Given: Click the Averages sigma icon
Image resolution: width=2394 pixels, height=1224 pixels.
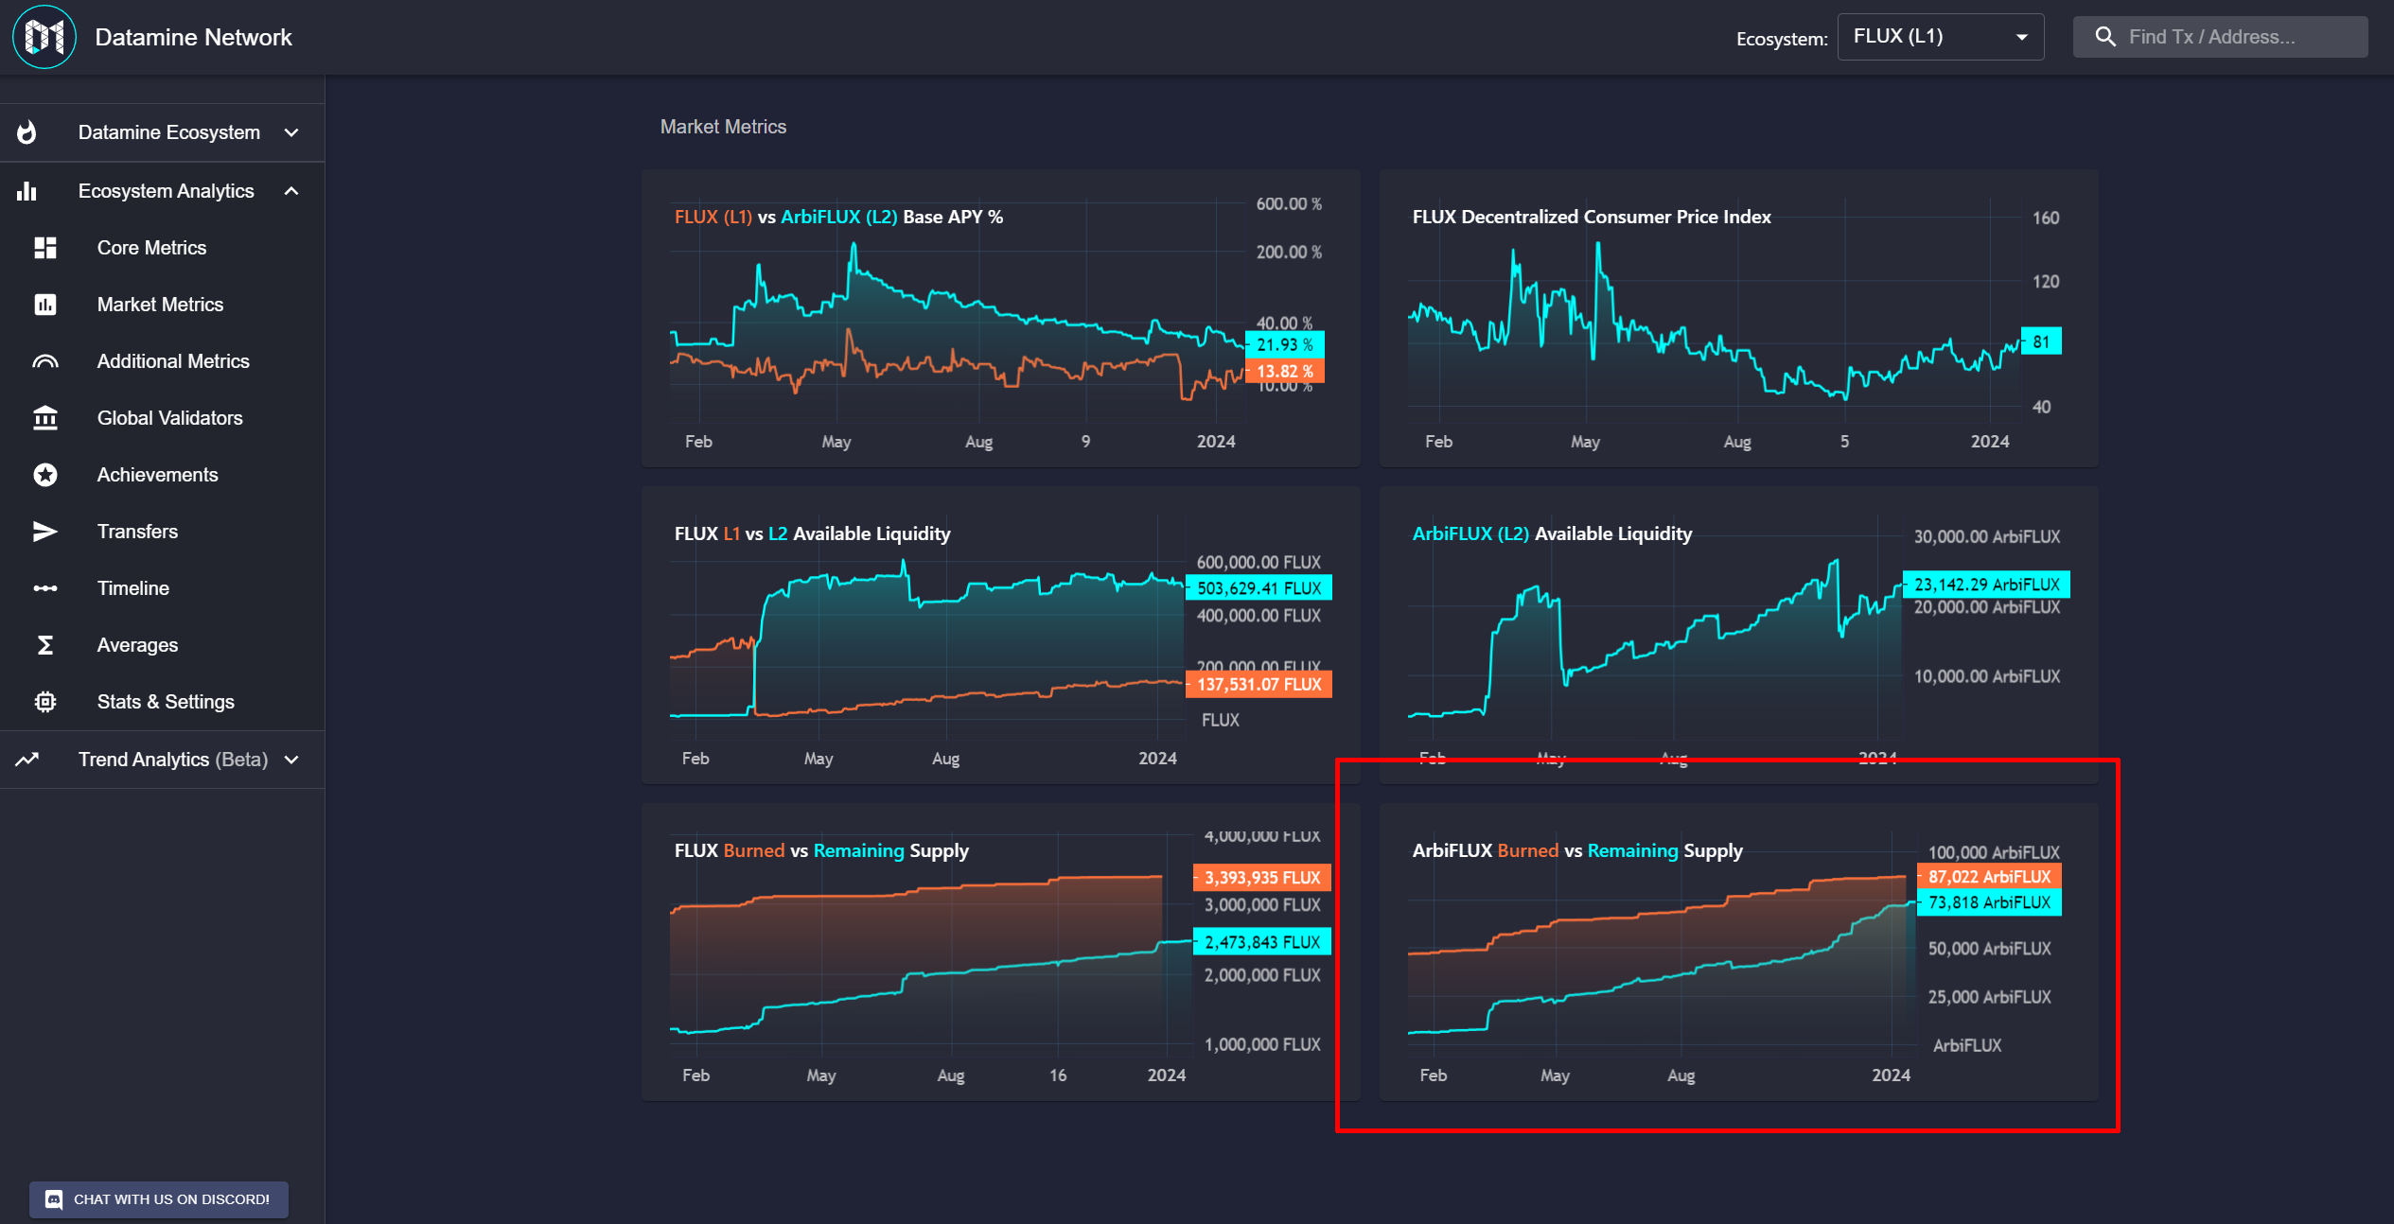Looking at the screenshot, I should click(x=45, y=645).
